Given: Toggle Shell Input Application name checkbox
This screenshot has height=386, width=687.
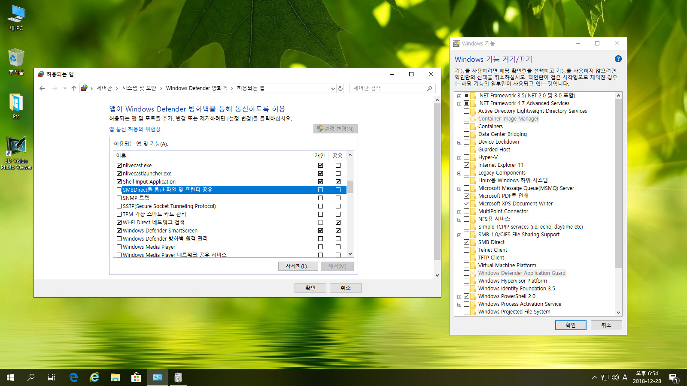Looking at the screenshot, I should (119, 181).
